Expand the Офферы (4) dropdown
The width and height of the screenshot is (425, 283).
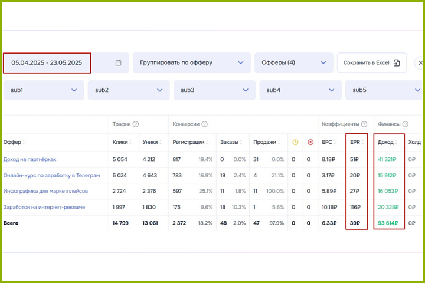pos(293,62)
